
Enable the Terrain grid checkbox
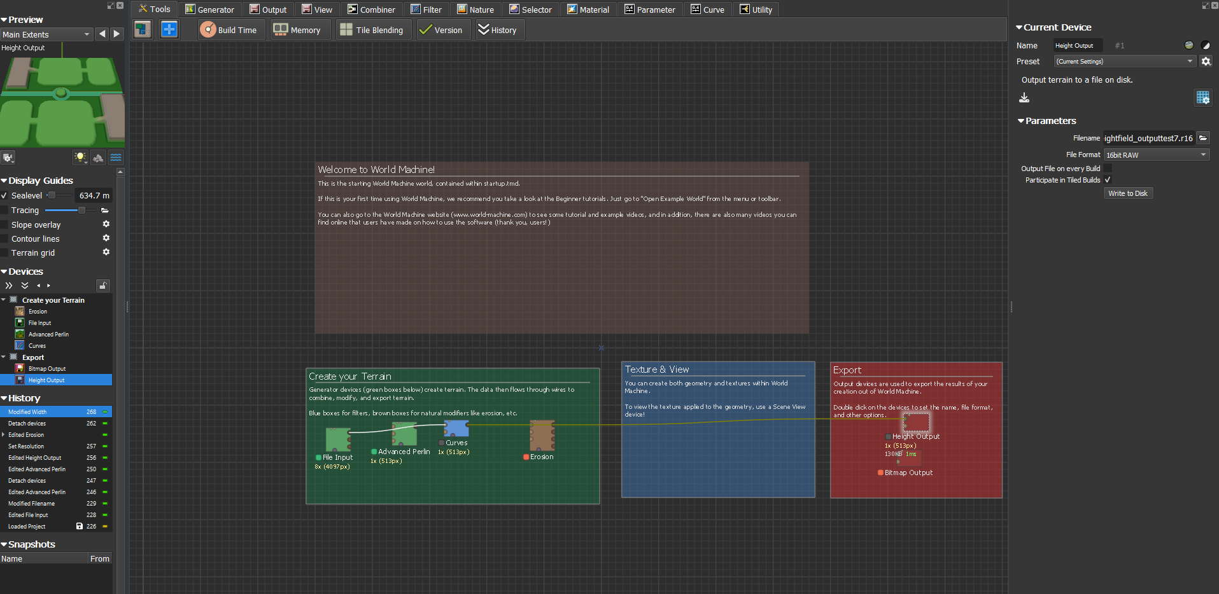(x=4, y=252)
